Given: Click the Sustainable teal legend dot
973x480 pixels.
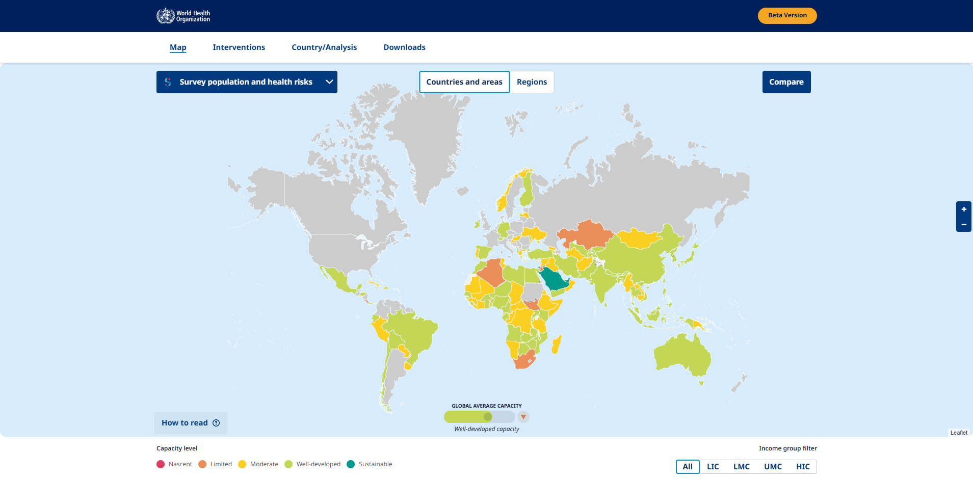Looking at the screenshot, I should (351, 464).
